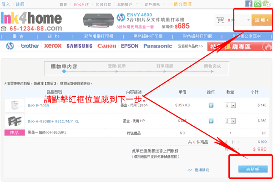Open 如何付款 link
The image size is (273, 182).
[x=103, y=5]
